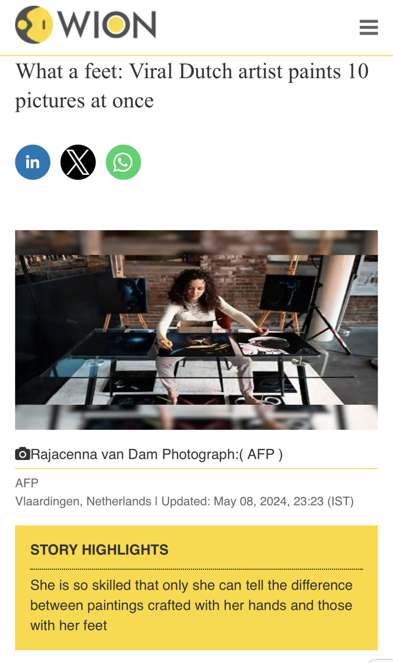Image resolution: width=393 pixels, height=663 pixels.
Task: Click the Vlaardingen, Netherlands dateline
Action: point(83,501)
